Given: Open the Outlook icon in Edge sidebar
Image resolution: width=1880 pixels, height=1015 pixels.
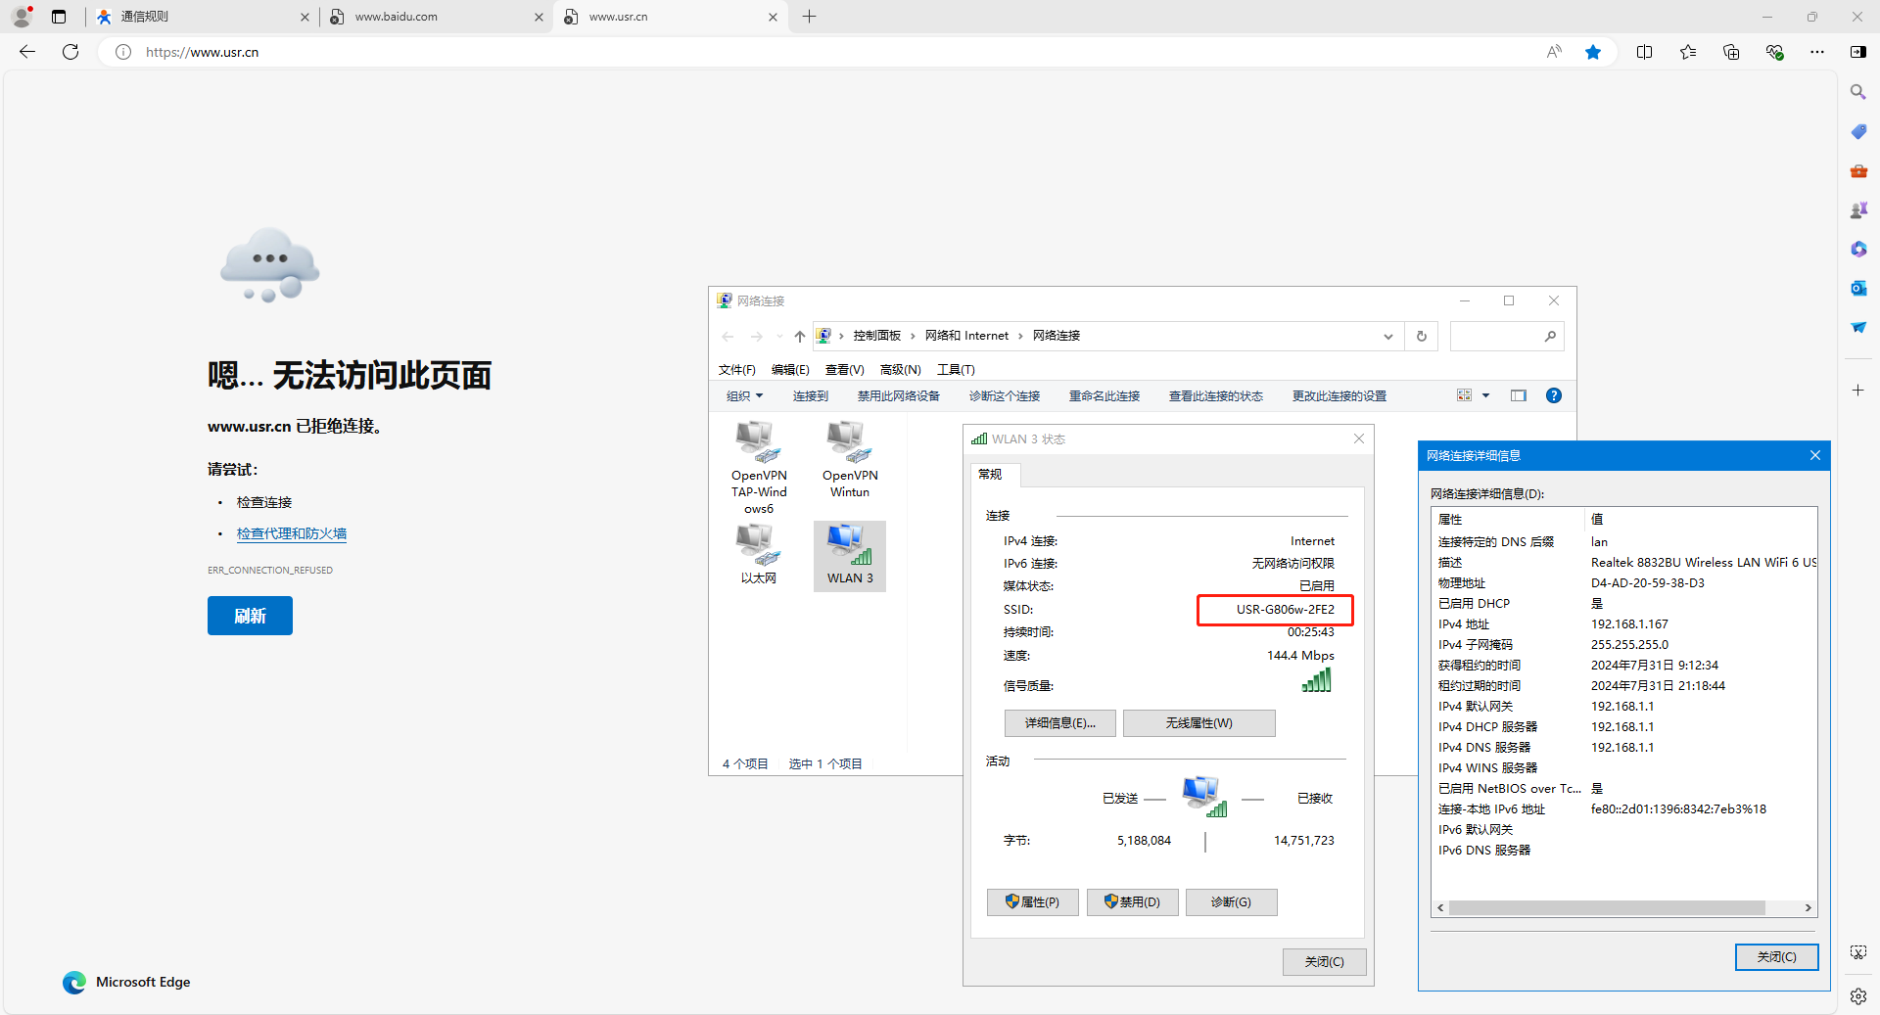Looking at the screenshot, I should 1857,288.
